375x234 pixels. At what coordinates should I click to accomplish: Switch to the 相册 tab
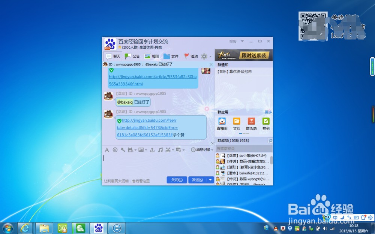151,57
